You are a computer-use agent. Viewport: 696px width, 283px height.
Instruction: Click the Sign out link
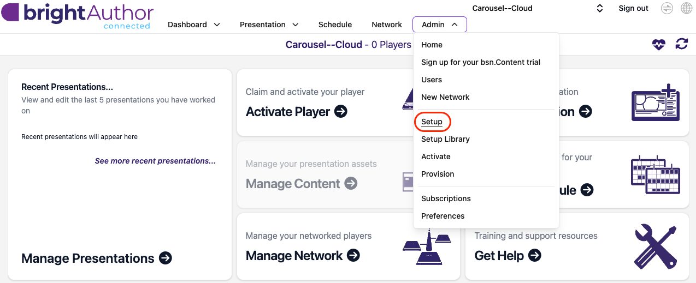point(633,8)
